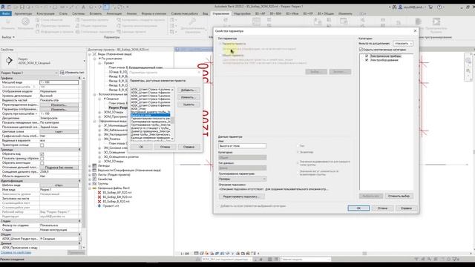
Task: Open Фильтр по дисциплинам dropdown
Action: (x=403, y=44)
